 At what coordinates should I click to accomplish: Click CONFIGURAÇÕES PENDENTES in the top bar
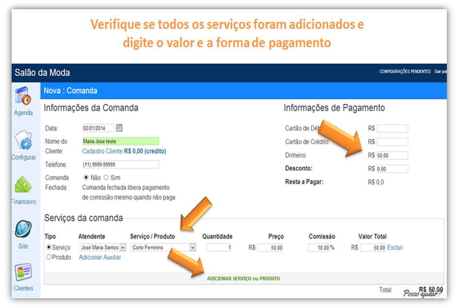pyautogui.click(x=405, y=72)
